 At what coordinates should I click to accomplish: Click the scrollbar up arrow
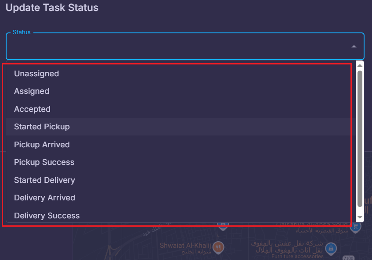(360, 66)
